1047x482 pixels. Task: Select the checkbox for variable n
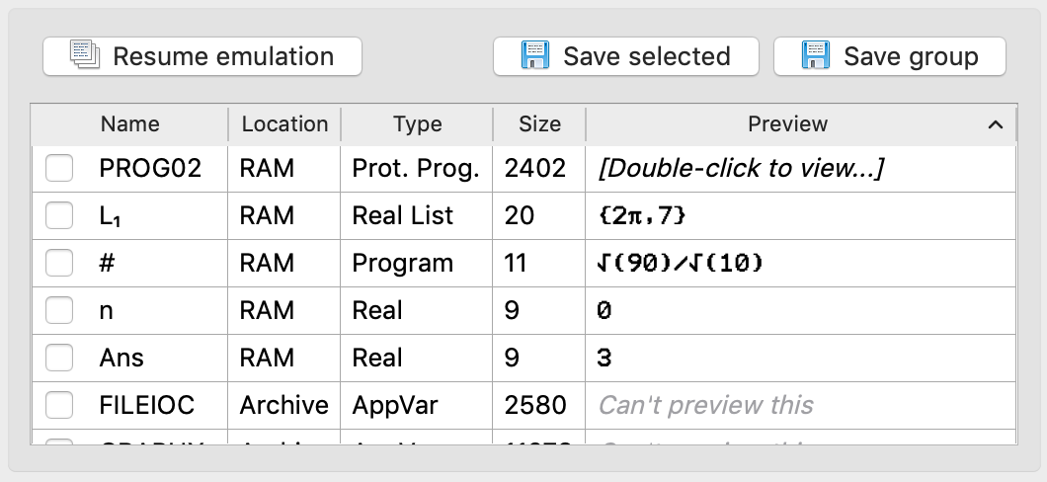point(59,310)
